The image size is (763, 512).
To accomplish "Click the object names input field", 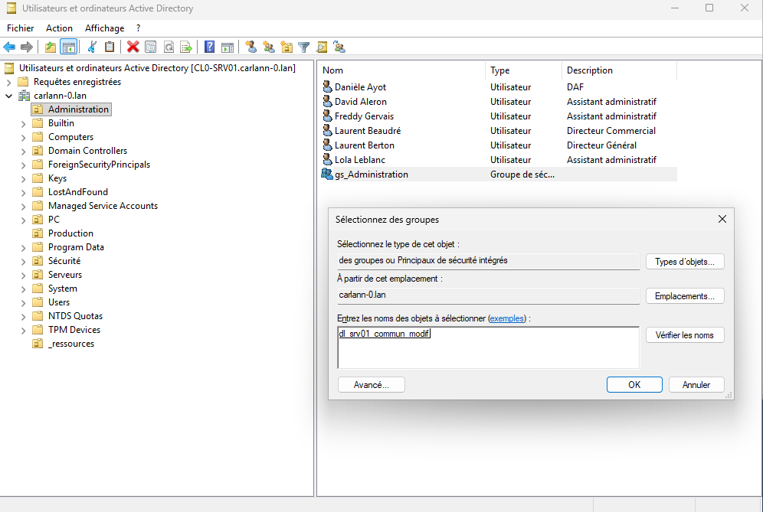I will pyautogui.click(x=488, y=347).
